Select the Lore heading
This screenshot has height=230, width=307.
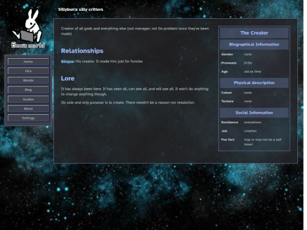(x=68, y=78)
